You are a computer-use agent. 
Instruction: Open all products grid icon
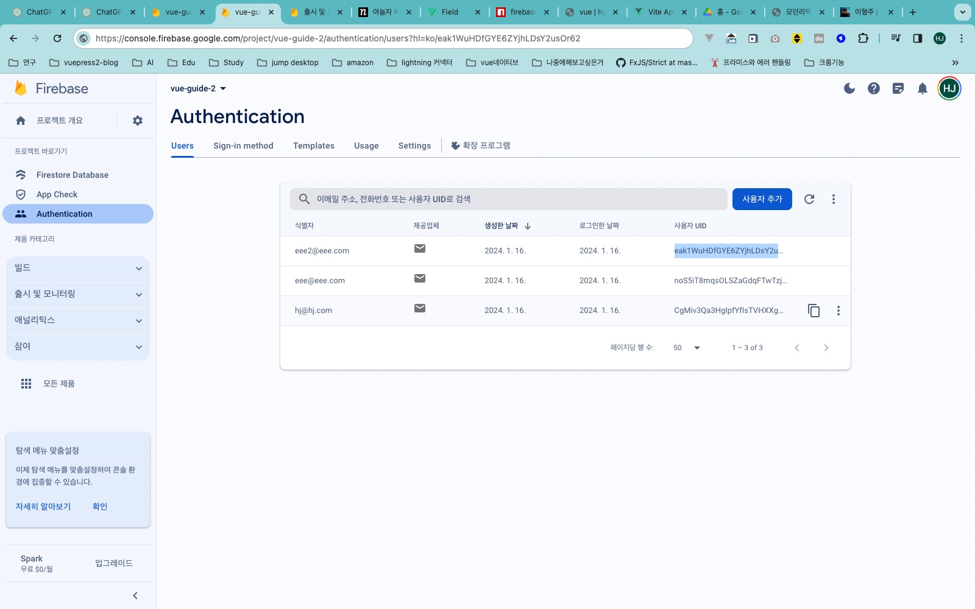point(26,384)
